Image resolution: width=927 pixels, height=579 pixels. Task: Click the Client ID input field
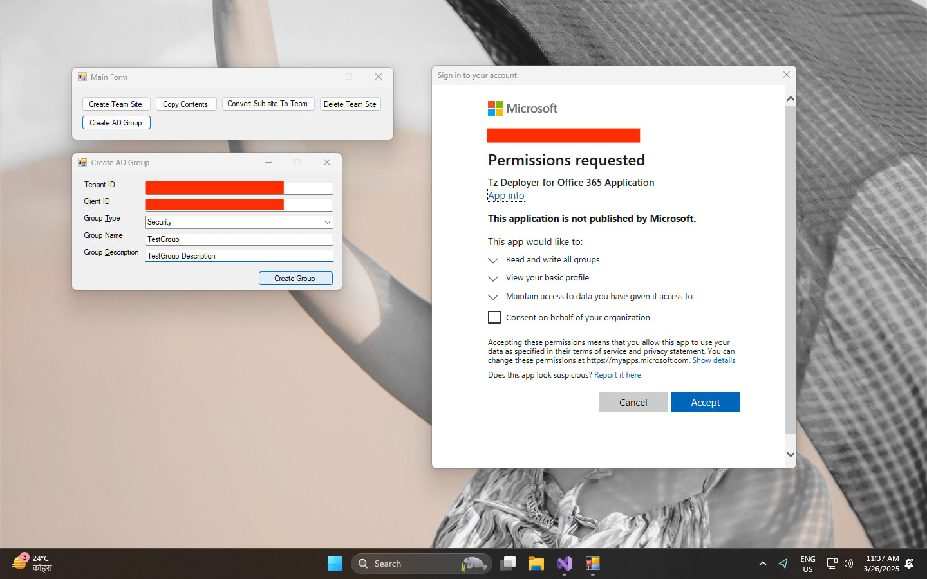[x=239, y=205]
